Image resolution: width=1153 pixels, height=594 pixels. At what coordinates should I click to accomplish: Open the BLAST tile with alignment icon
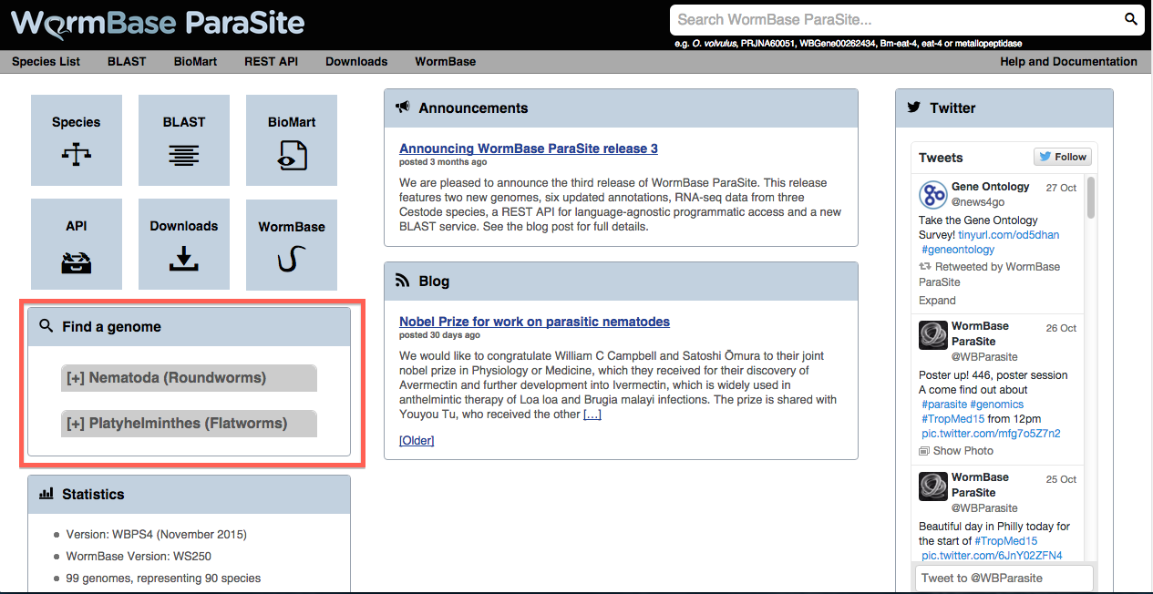[184, 140]
